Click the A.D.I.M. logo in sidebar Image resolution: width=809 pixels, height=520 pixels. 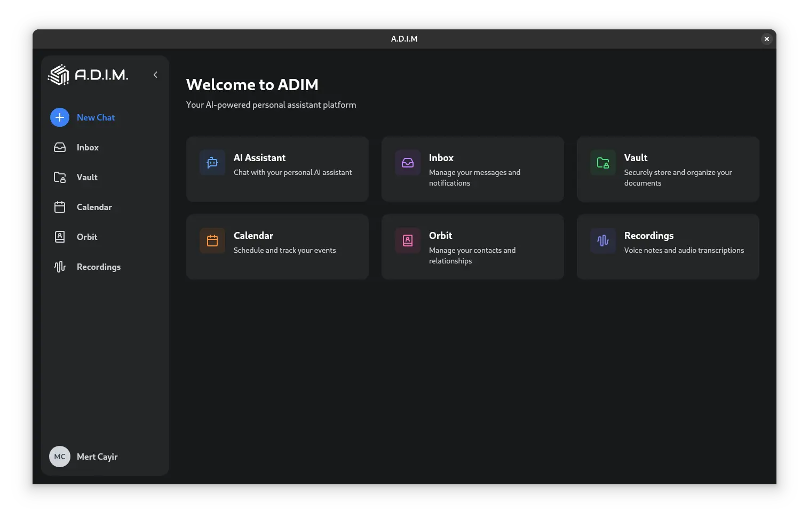(x=88, y=75)
